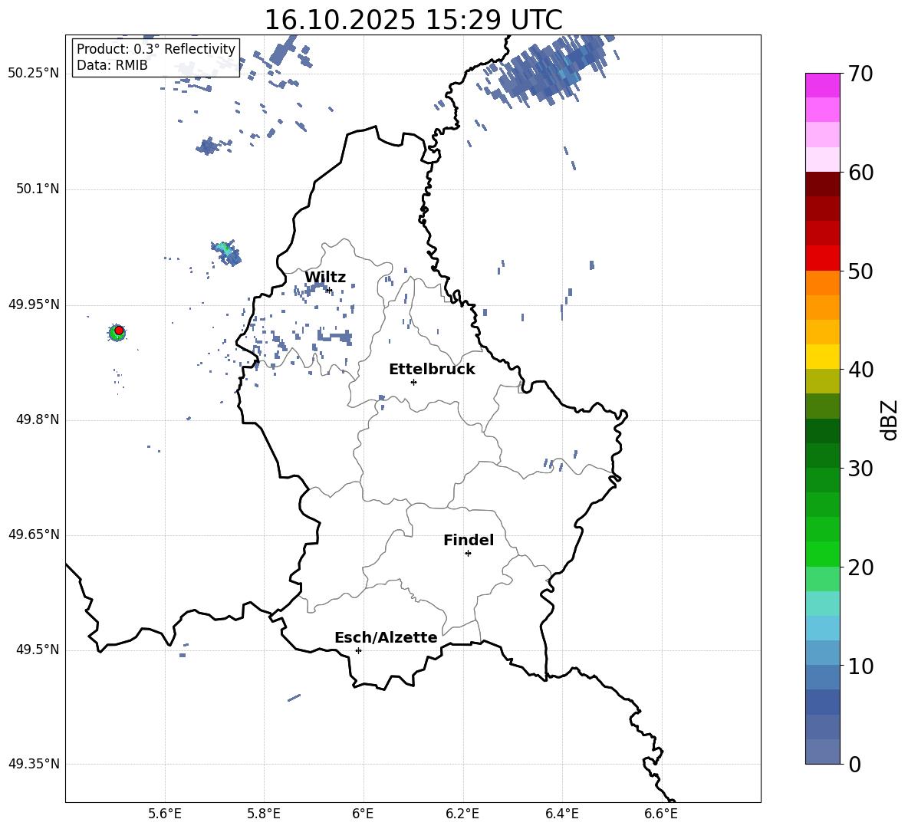Click the colorbar tick value 40
Image resolution: width=908 pixels, height=829 pixels.
(861, 370)
